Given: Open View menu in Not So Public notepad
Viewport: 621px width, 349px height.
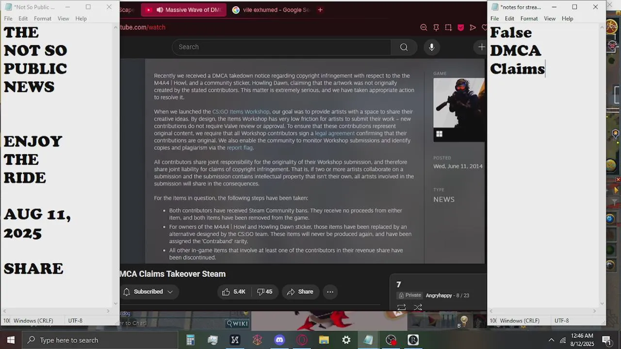Looking at the screenshot, I should point(64,18).
